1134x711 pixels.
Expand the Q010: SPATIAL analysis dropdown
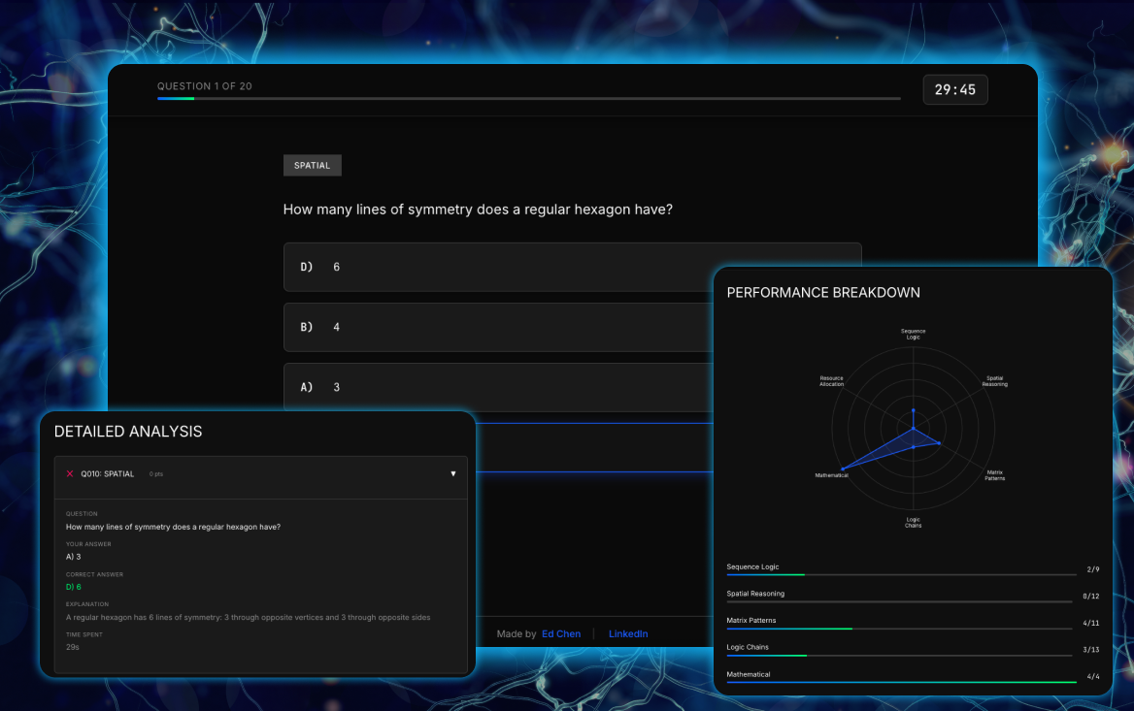click(x=452, y=473)
